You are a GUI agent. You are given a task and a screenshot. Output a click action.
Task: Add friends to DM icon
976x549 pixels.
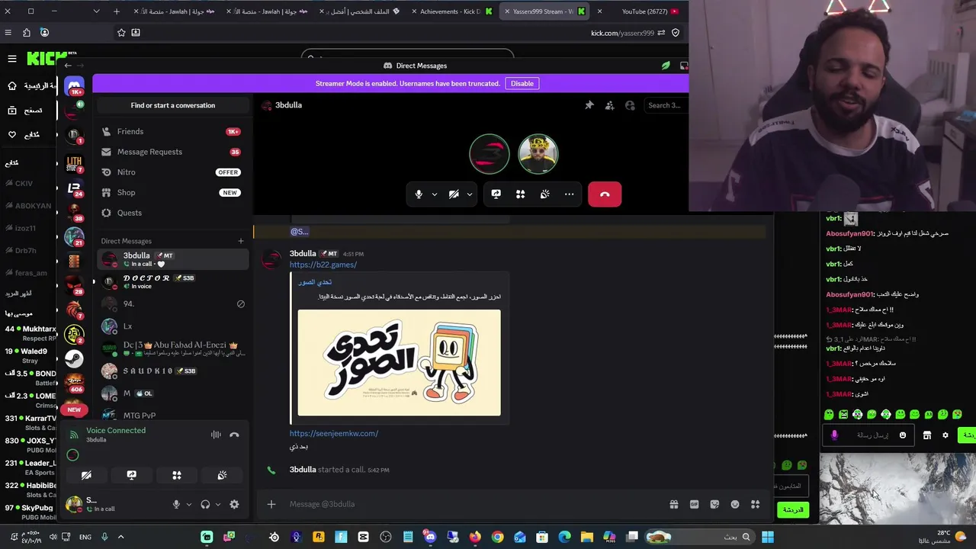tap(609, 105)
